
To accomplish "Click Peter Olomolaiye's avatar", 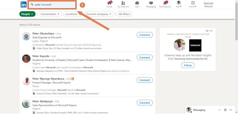I will pos(26,36).
